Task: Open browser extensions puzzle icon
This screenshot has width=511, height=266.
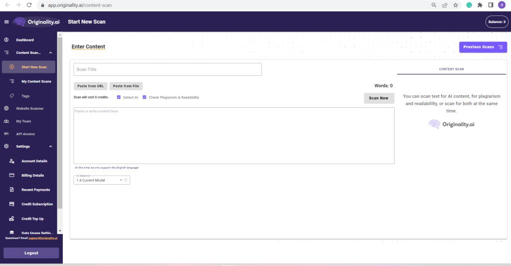Action: pyautogui.click(x=480, y=5)
